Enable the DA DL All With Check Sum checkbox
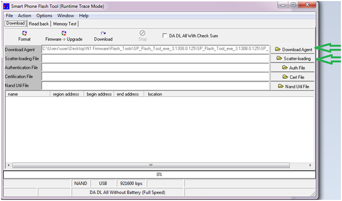 coord(164,35)
